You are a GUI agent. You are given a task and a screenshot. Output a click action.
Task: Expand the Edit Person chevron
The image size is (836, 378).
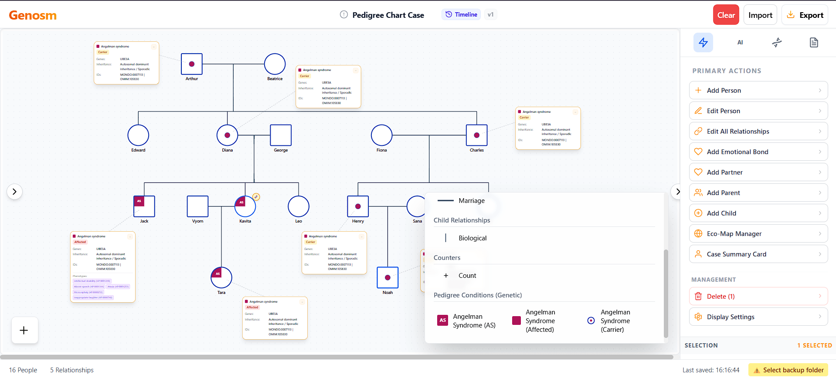click(x=820, y=111)
